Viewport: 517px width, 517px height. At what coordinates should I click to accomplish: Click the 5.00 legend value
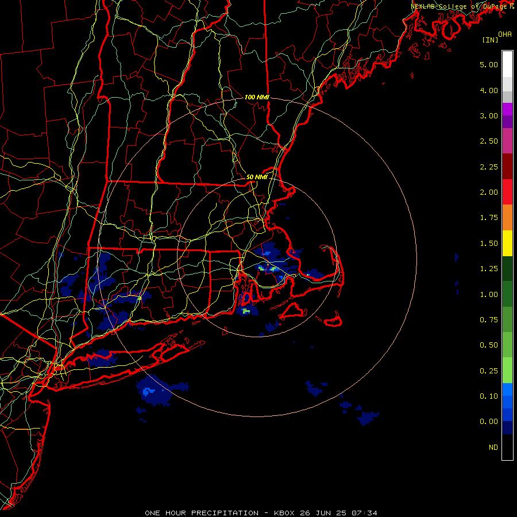[x=489, y=64]
